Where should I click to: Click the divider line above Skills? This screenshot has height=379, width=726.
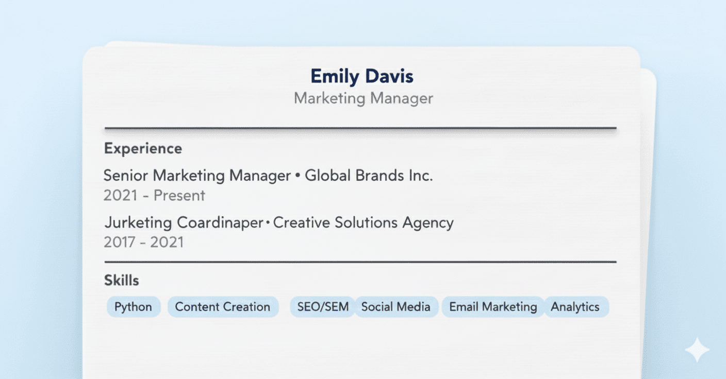(361, 262)
